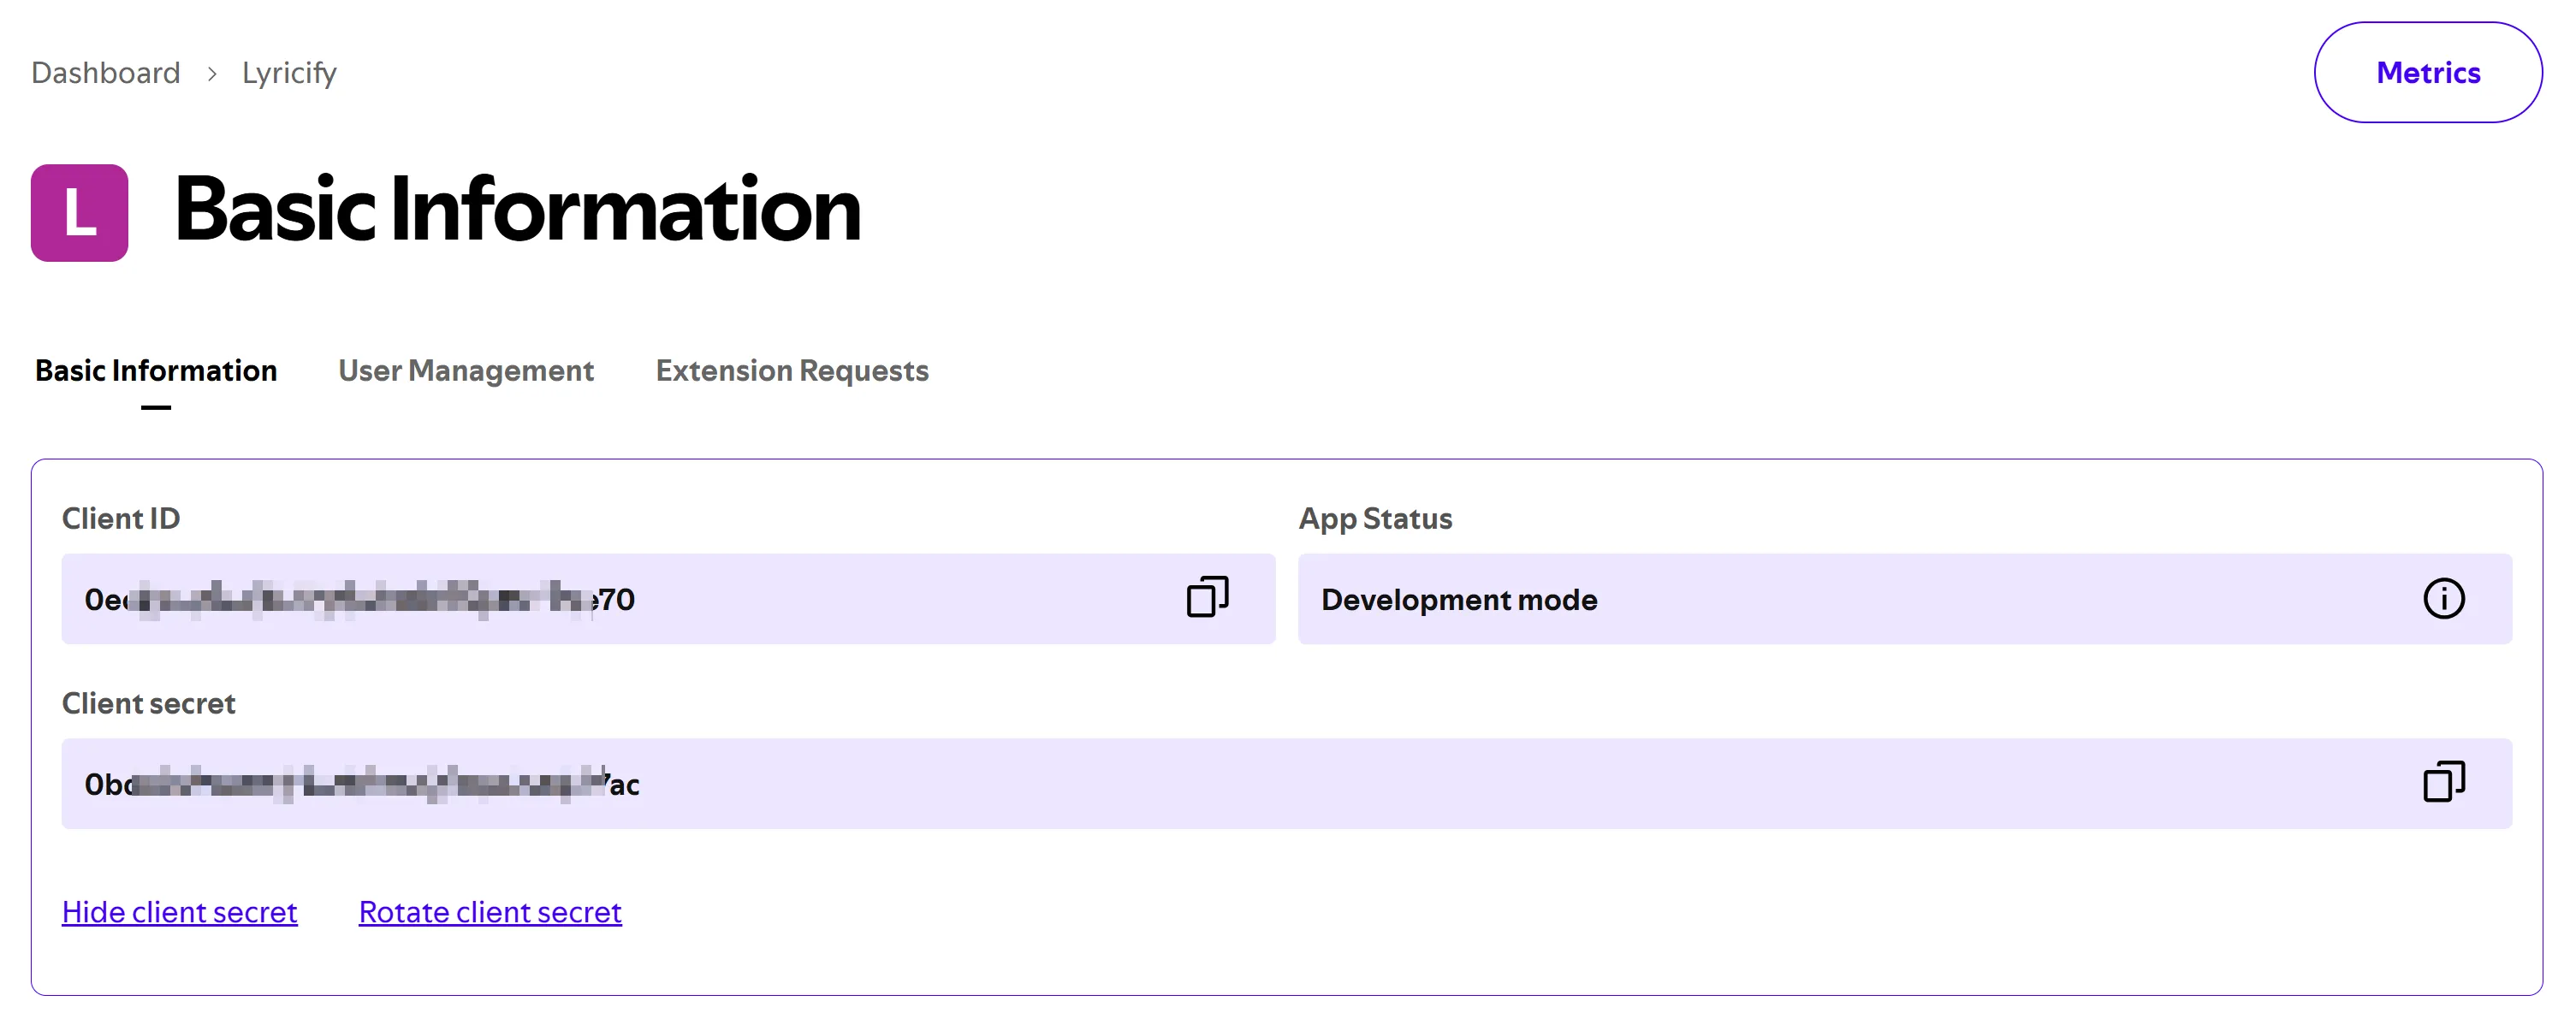Click the App Status label
This screenshot has width=2576, height=1019.
1375,519
